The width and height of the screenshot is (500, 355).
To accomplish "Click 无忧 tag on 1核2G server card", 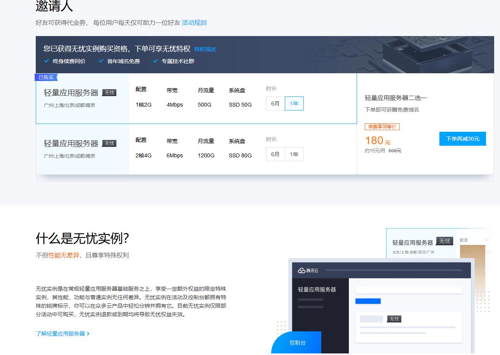I will 109,93.
